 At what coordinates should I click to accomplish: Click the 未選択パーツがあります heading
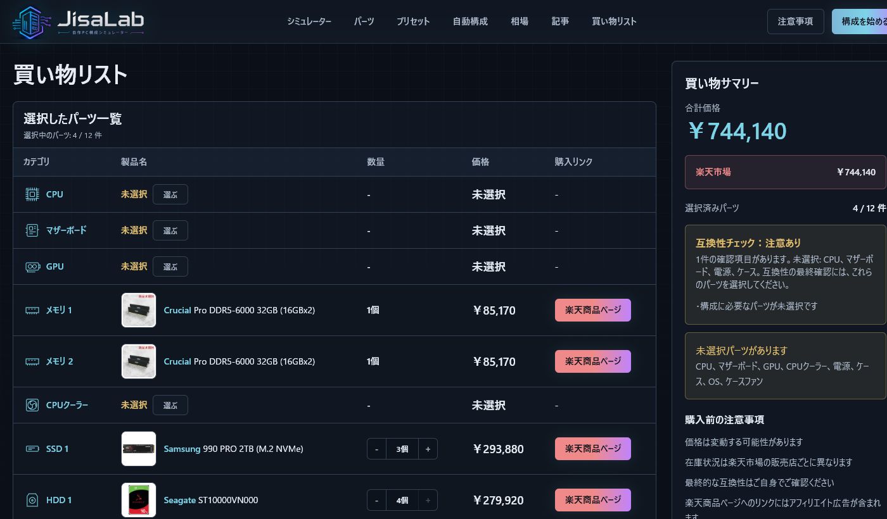pyautogui.click(x=741, y=351)
